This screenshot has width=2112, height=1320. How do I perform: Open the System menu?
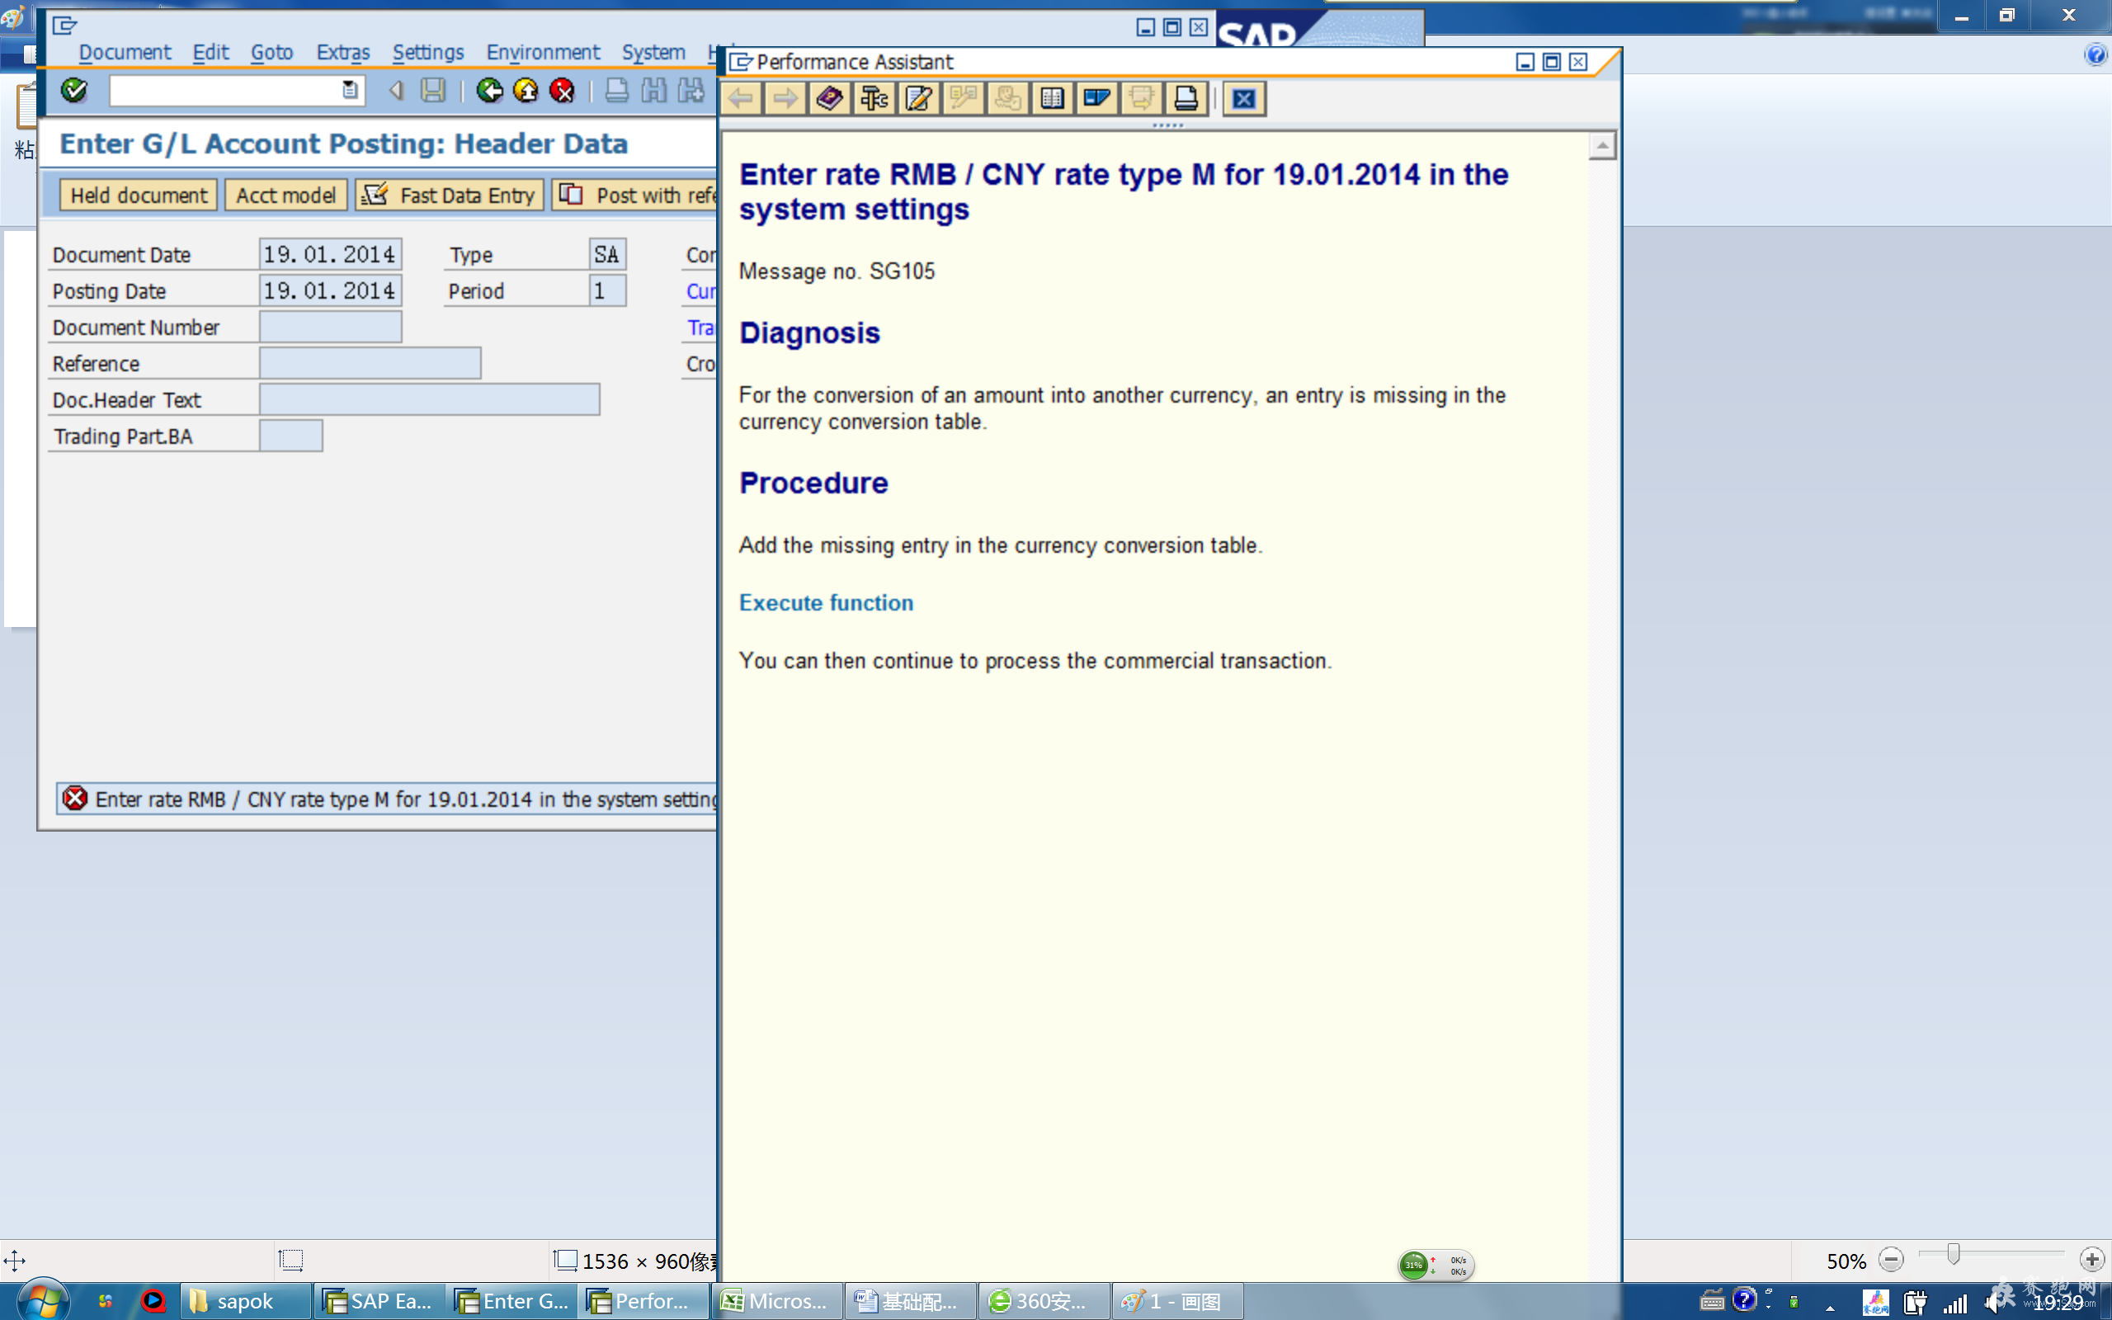[x=653, y=52]
